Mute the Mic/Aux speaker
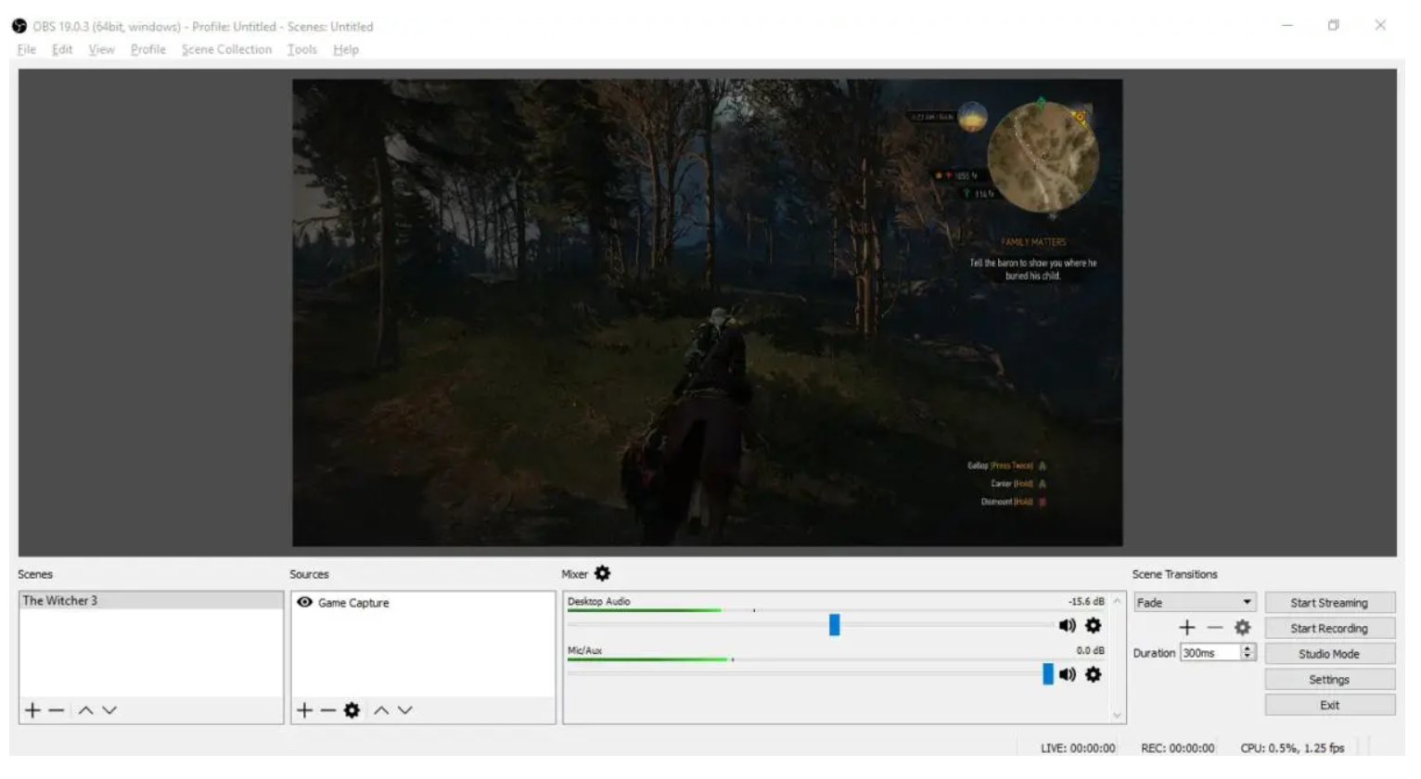 click(1068, 675)
